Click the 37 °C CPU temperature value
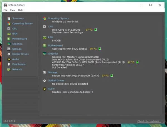The image size is (167, 127). tap(89, 30)
